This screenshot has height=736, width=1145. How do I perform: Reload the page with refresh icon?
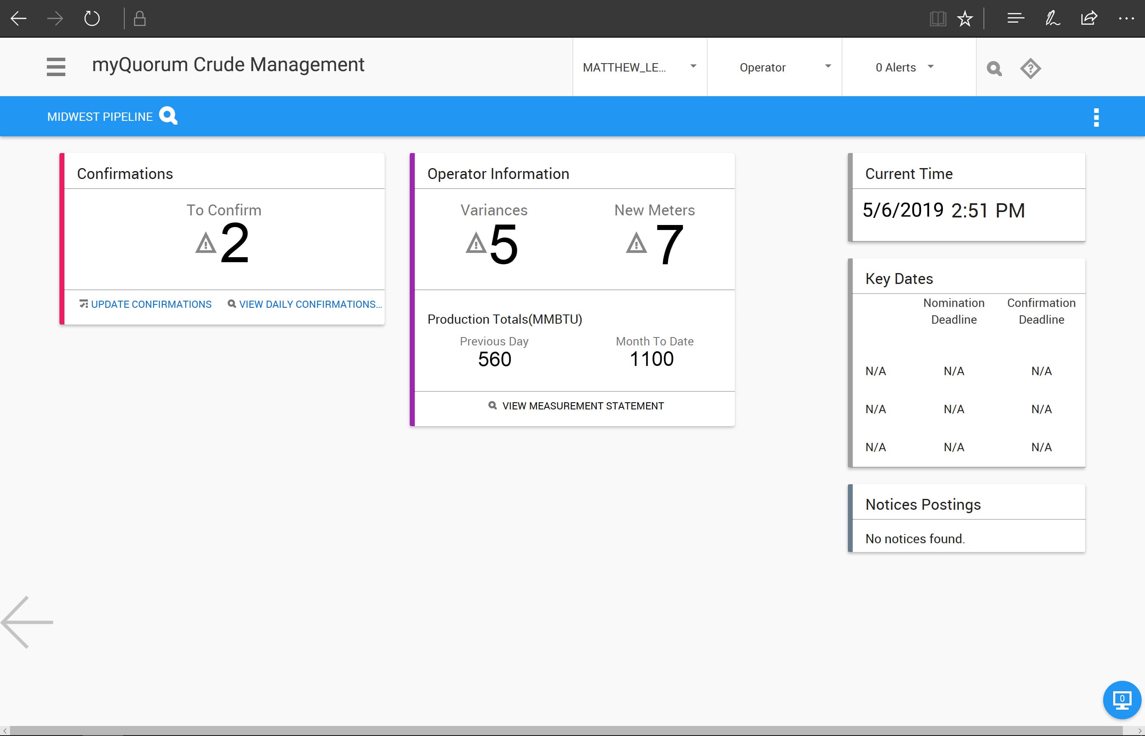coord(92,19)
